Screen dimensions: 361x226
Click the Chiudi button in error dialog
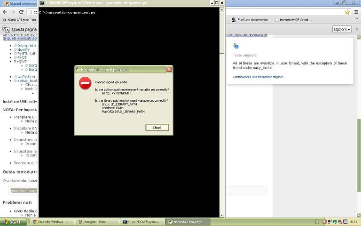point(157,128)
